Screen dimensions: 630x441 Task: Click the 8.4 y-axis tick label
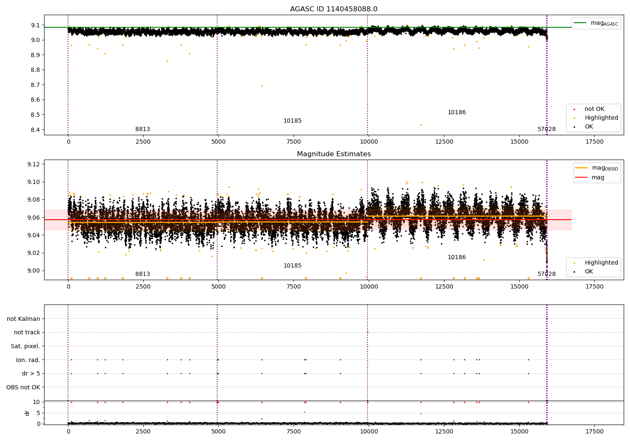point(36,130)
